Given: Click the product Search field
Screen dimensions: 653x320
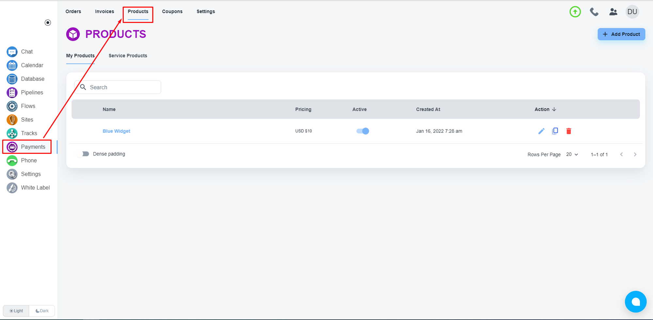Looking at the screenshot, I should click(x=122, y=87).
